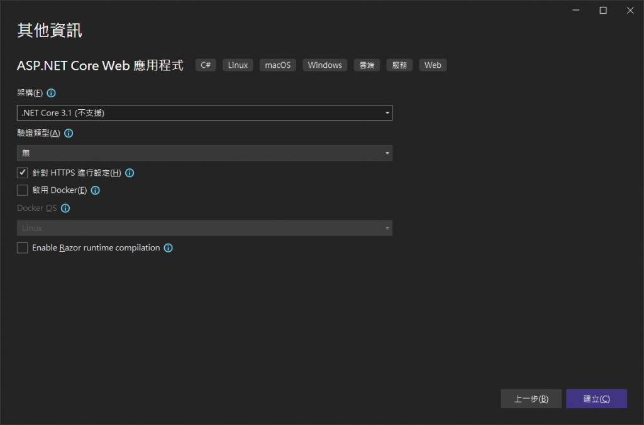Click the 驗證類型(A) label

pyautogui.click(x=38, y=133)
